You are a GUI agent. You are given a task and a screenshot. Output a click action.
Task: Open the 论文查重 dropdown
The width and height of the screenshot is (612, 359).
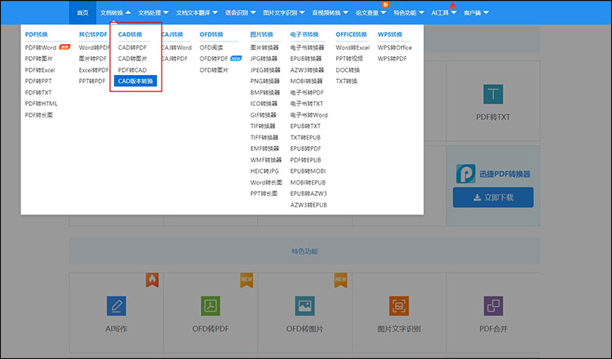370,12
